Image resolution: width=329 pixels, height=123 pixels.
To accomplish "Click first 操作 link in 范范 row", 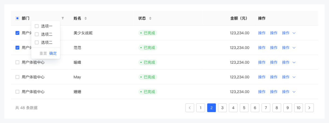I will [262, 48].
